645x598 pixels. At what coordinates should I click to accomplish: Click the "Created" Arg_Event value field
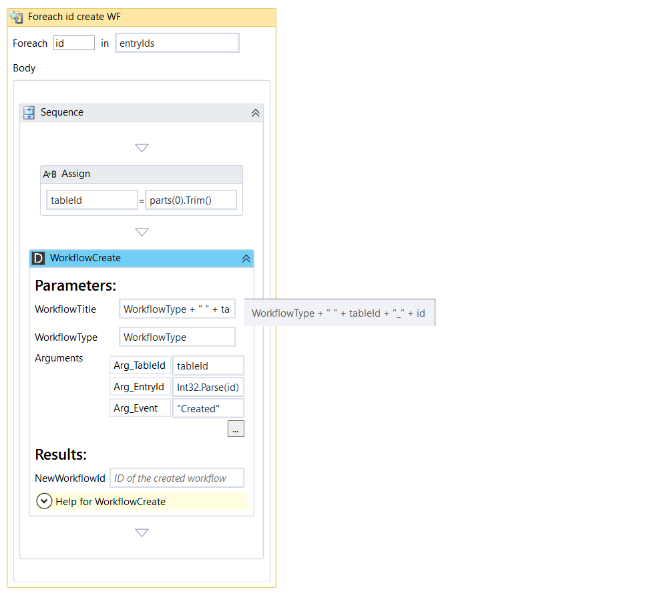tap(208, 408)
